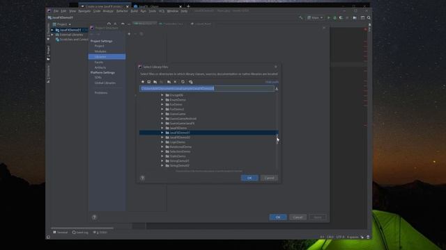Viewport: 446px width, 250px height.
Task: Open the Build menu
Action: pyautogui.click(x=134, y=11)
